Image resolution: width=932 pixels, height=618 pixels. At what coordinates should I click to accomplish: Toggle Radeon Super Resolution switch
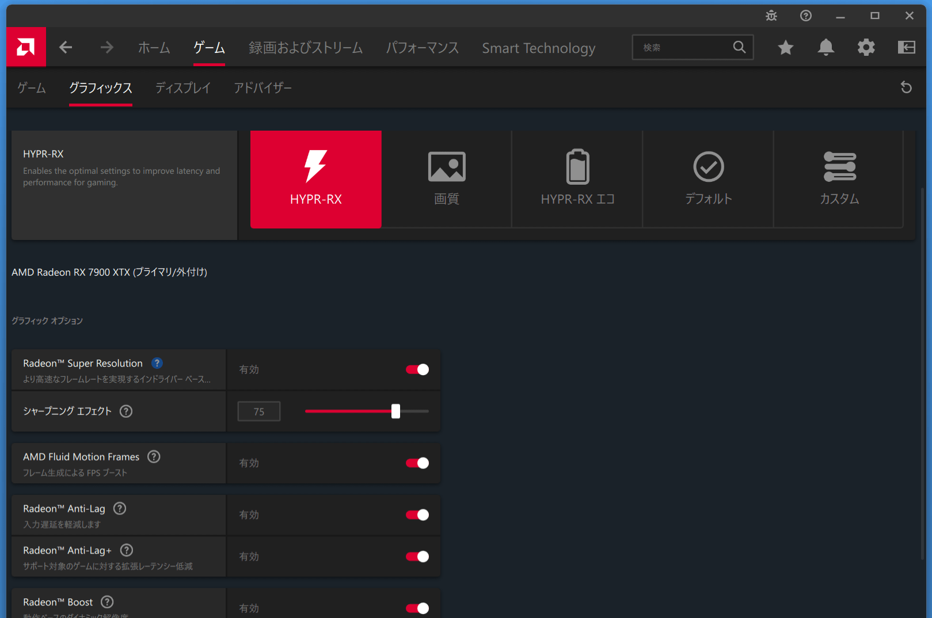[417, 369]
